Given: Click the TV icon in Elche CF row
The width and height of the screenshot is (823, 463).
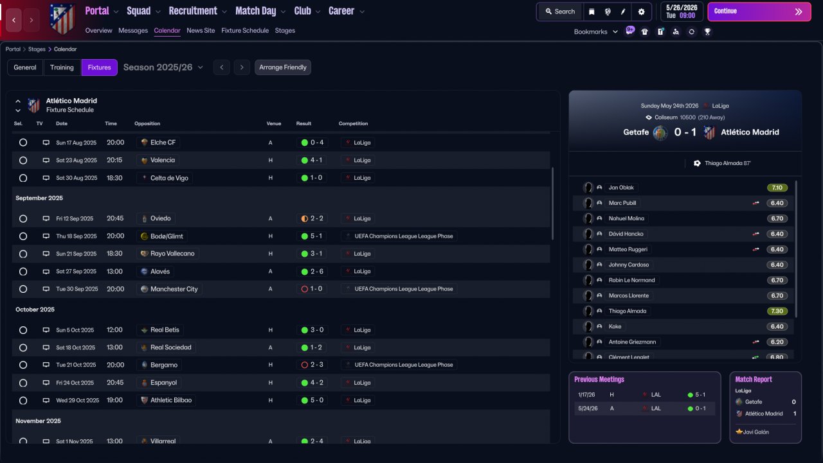Looking at the screenshot, I should [46, 143].
